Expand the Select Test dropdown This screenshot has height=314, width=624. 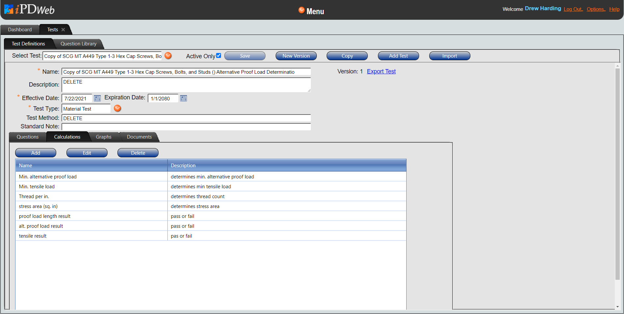tap(168, 56)
